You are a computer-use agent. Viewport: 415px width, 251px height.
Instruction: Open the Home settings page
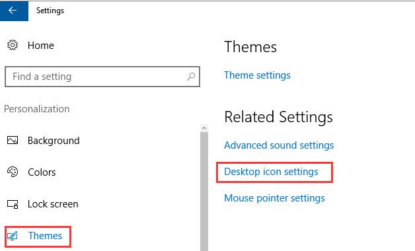(x=41, y=46)
